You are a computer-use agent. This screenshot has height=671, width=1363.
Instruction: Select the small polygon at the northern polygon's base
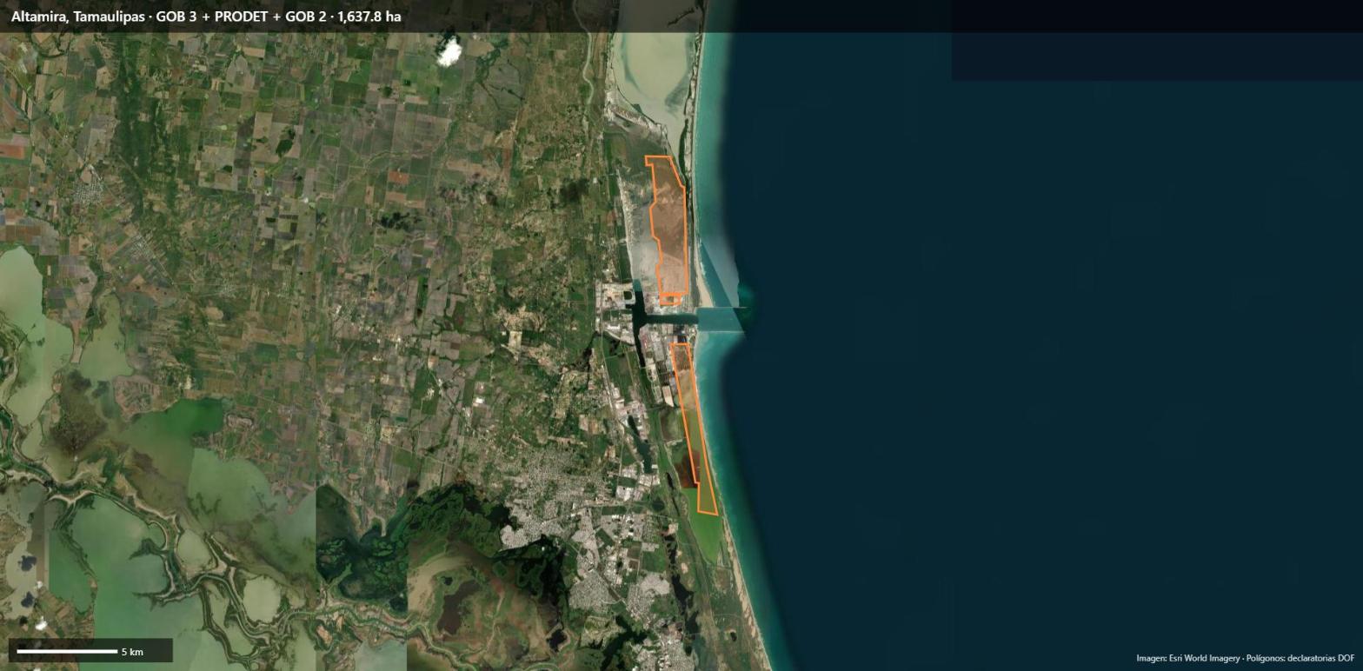click(x=670, y=300)
